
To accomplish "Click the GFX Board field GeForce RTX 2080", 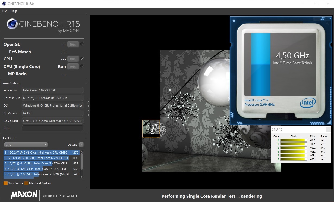I will click(52, 121).
